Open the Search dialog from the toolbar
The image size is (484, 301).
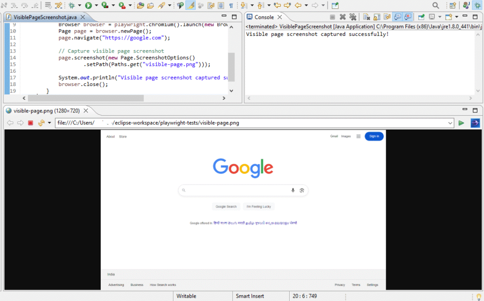[x=435, y=5]
